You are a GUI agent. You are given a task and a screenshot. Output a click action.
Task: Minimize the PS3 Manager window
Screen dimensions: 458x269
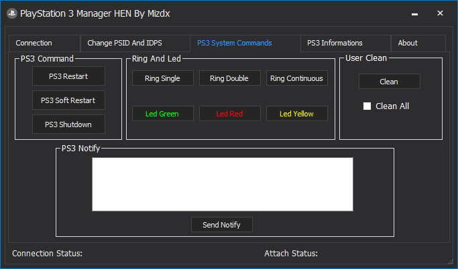[x=414, y=13]
